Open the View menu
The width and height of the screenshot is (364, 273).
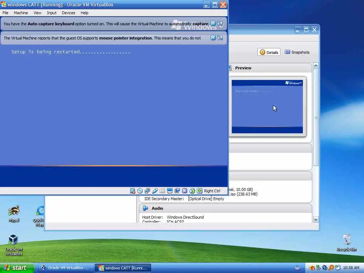[37, 13]
